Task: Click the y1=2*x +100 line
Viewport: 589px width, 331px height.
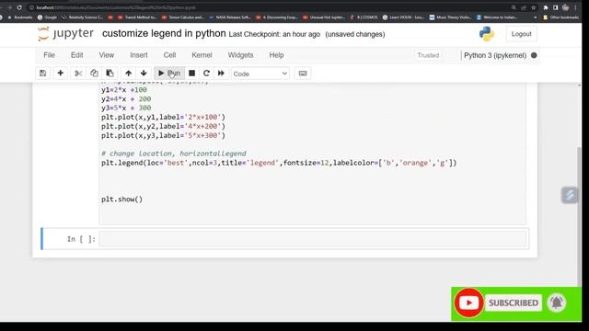Action: [124, 90]
